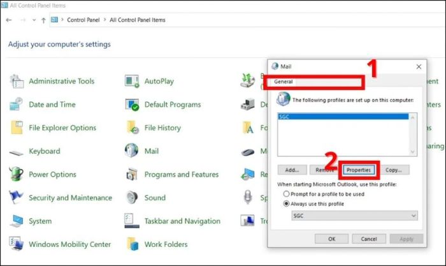Open the Windows Mobility Center icon
This screenshot has width=446, height=266.
16,244
